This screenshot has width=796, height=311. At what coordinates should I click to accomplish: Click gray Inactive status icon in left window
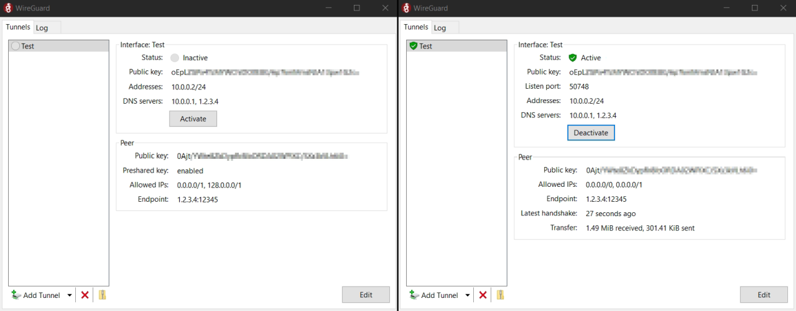pos(175,58)
